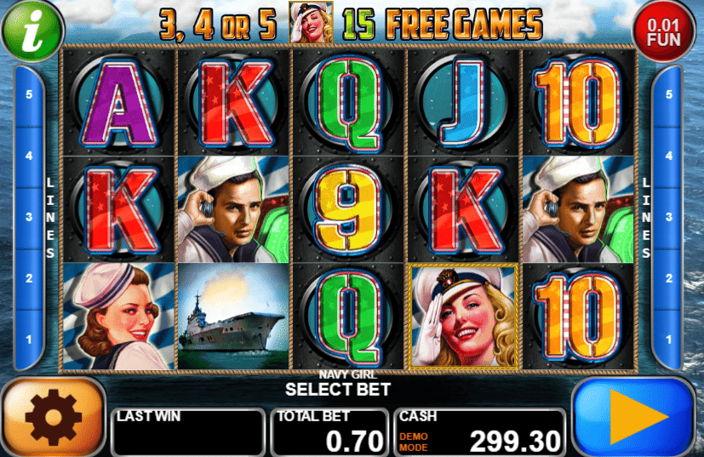Click the Cash balance 299.30 display
This screenshot has width=704, height=457.
click(480, 431)
